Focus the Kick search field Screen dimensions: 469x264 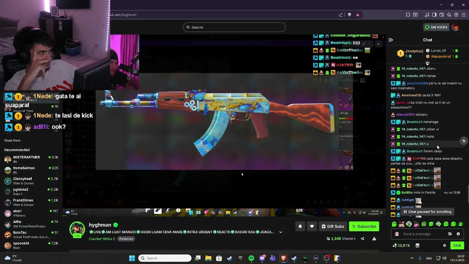tap(234, 27)
